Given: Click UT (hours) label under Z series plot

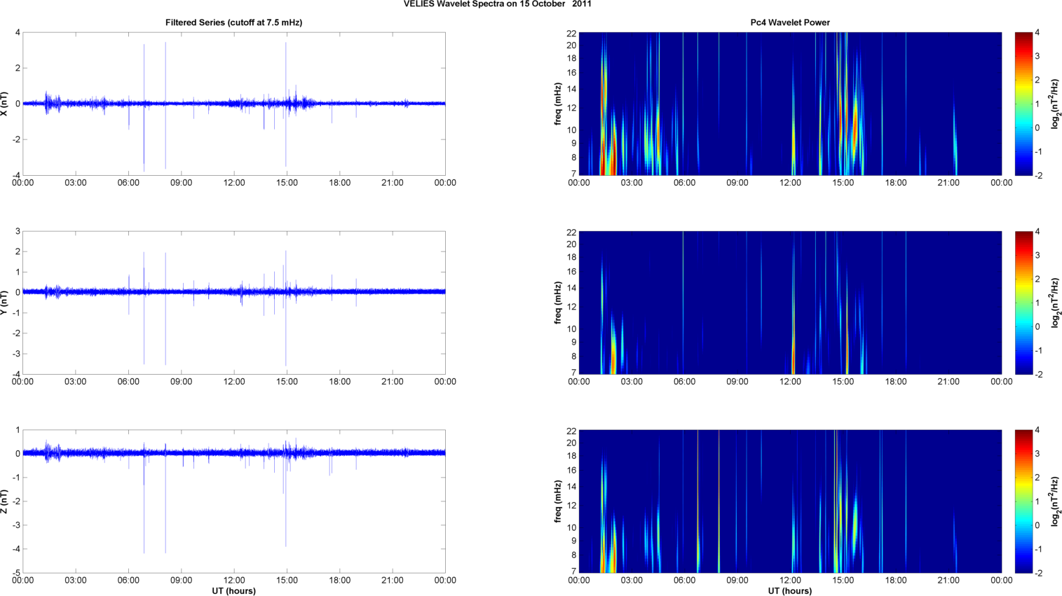Looking at the screenshot, I should (x=233, y=591).
